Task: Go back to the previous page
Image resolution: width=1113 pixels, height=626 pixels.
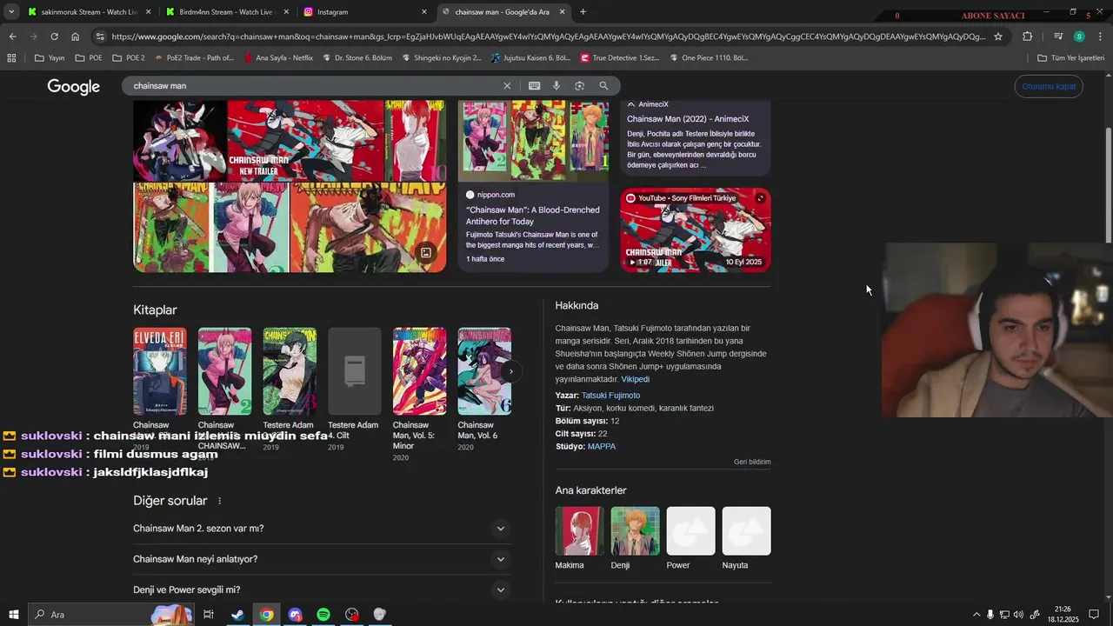Action: (12, 37)
